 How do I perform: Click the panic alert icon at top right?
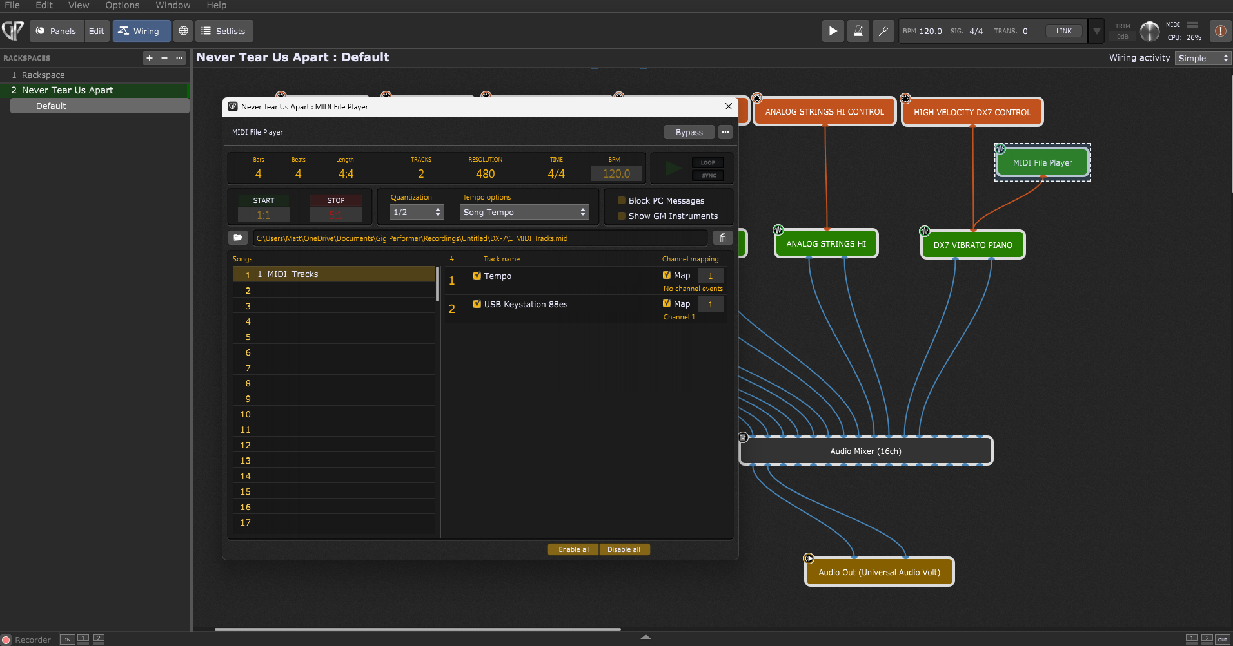1220,31
